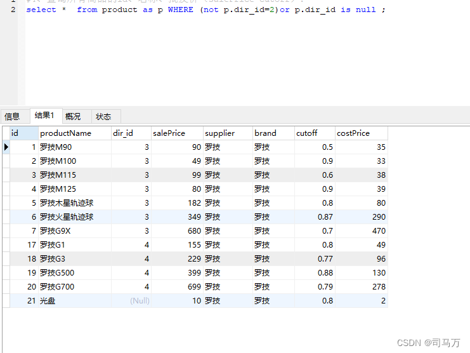Select cell 罗技M100 in productName column
Viewport: 470px width, 353px height.
tap(75, 161)
